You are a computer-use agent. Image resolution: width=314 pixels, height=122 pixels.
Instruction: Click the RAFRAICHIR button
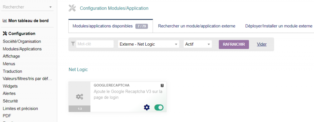[x=234, y=44]
